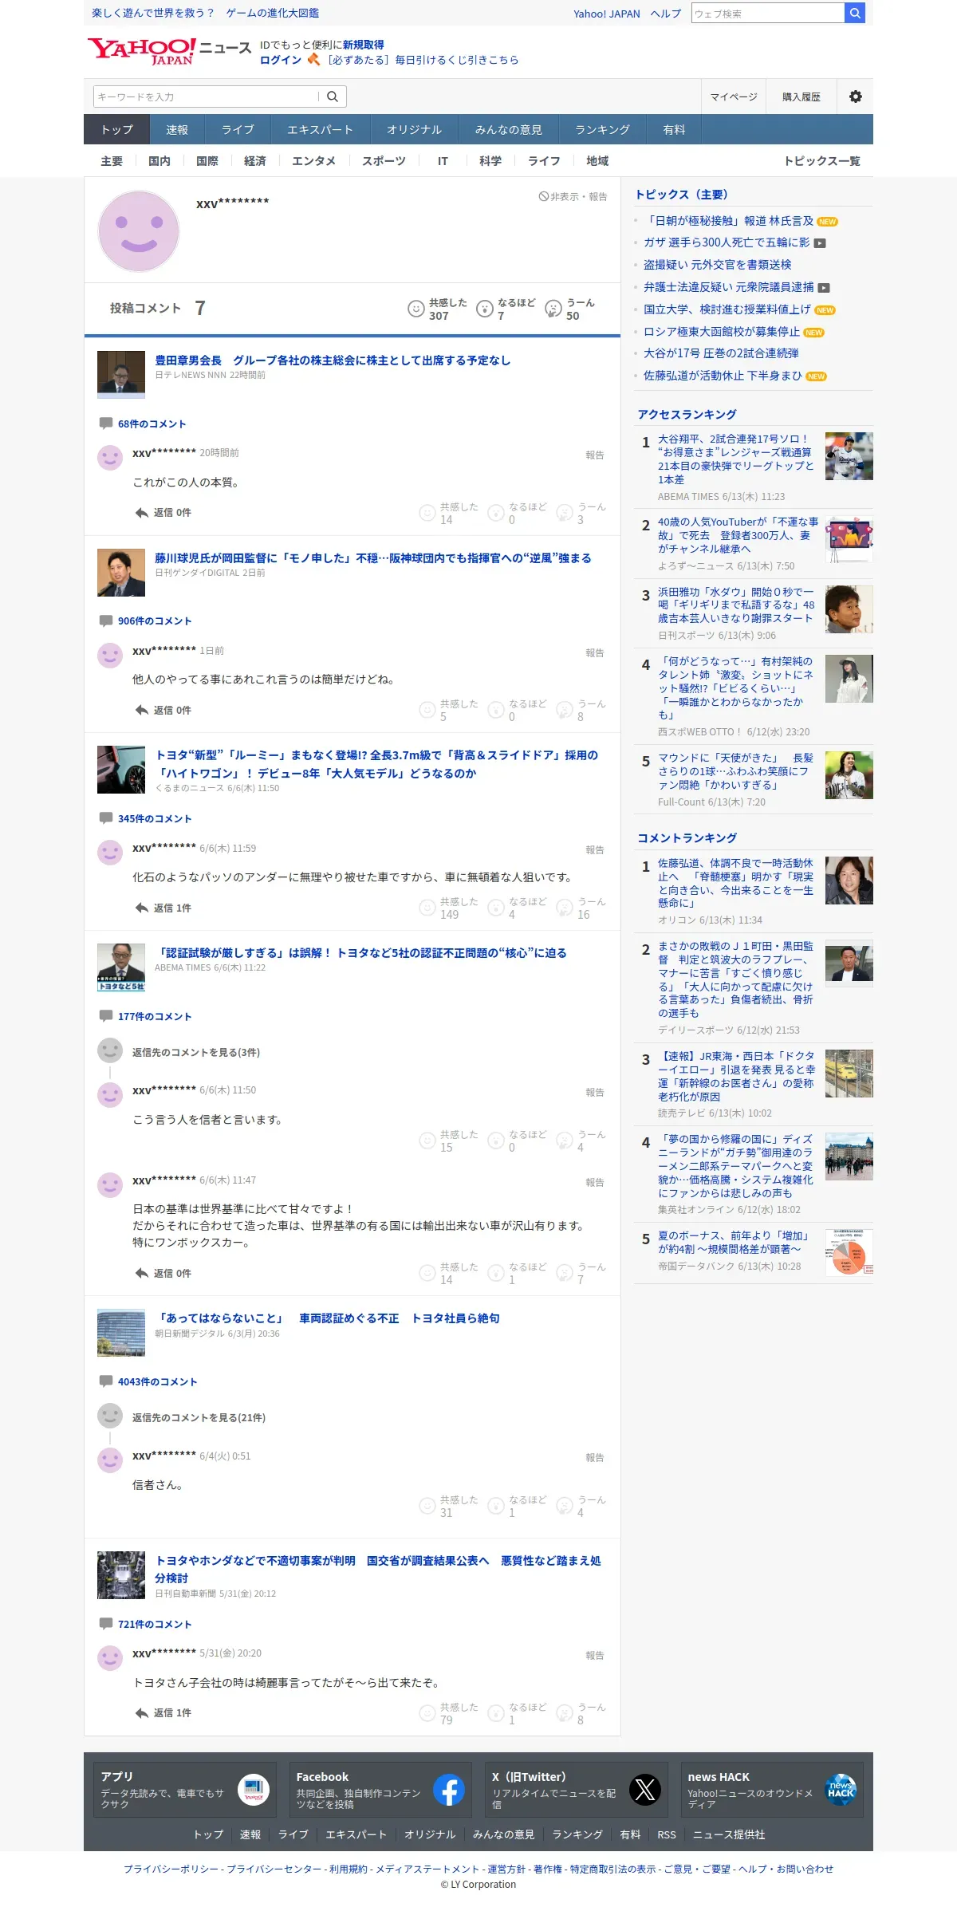Select the 速報 navigation tab
Viewport: 957px width, 1907px height.
tap(177, 129)
